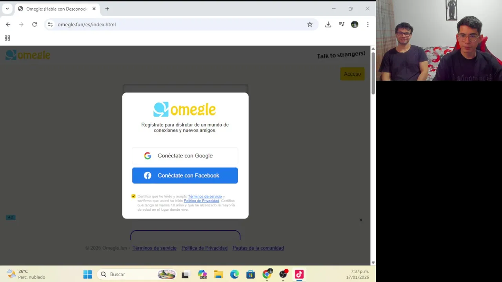Select the Omegle browser tab

[57, 9]
